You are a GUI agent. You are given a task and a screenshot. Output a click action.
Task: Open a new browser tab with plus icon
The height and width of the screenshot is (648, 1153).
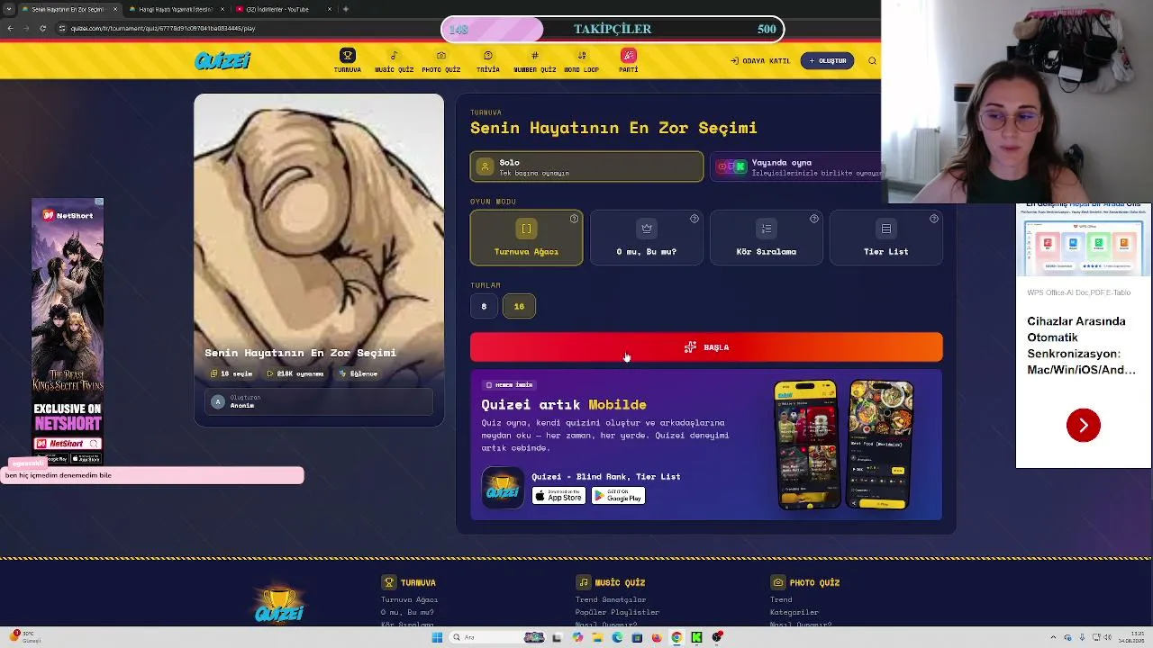pyautogui.click(x=346, y=9)
